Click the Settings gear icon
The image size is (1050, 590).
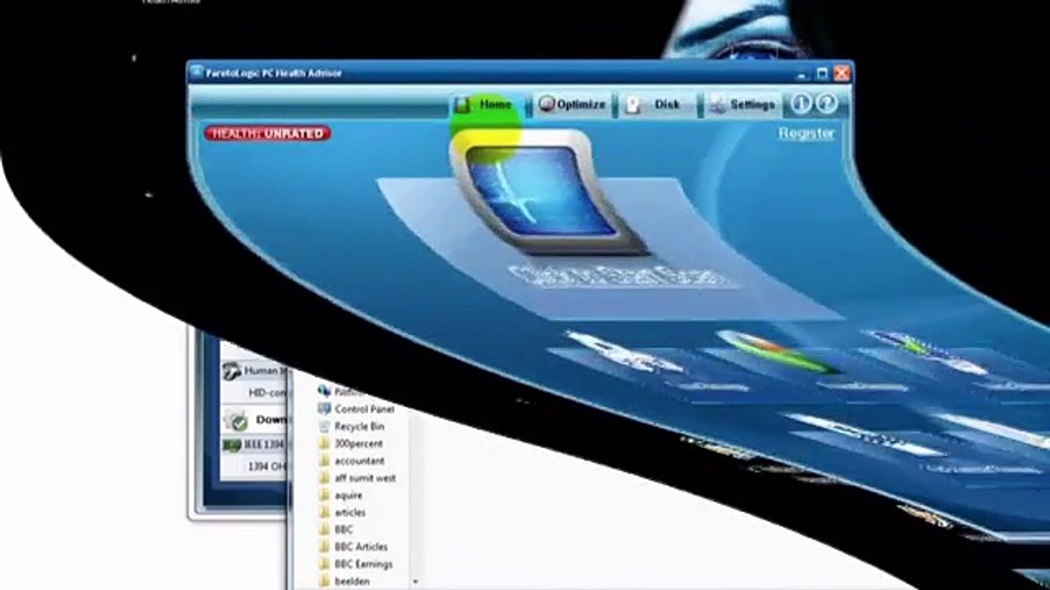coord(718,105)
